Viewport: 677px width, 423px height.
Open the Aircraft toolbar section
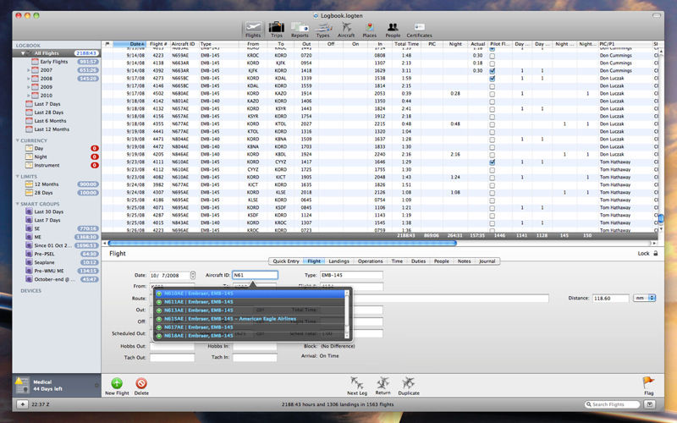click(x=346, y=30)
